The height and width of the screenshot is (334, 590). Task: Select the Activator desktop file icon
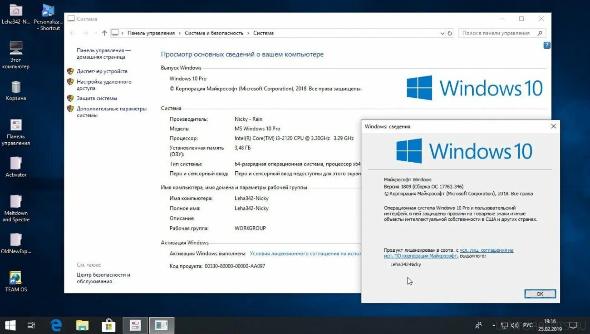(16, 167)
